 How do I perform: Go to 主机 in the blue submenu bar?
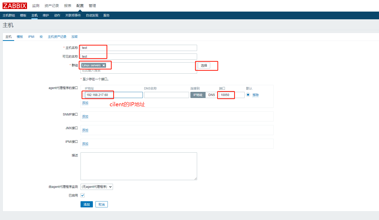tap(34, 15)
